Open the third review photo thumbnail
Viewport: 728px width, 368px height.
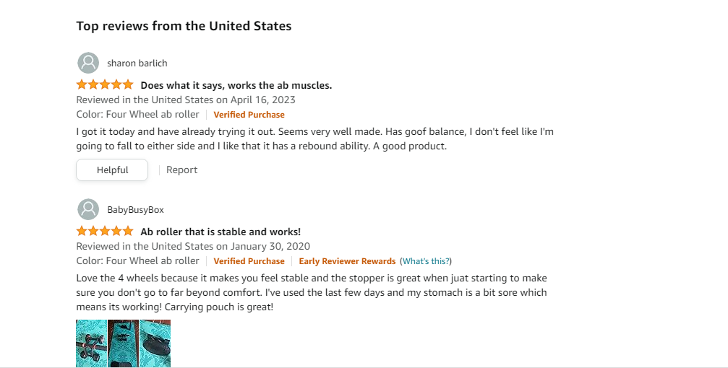pos(155,343)
